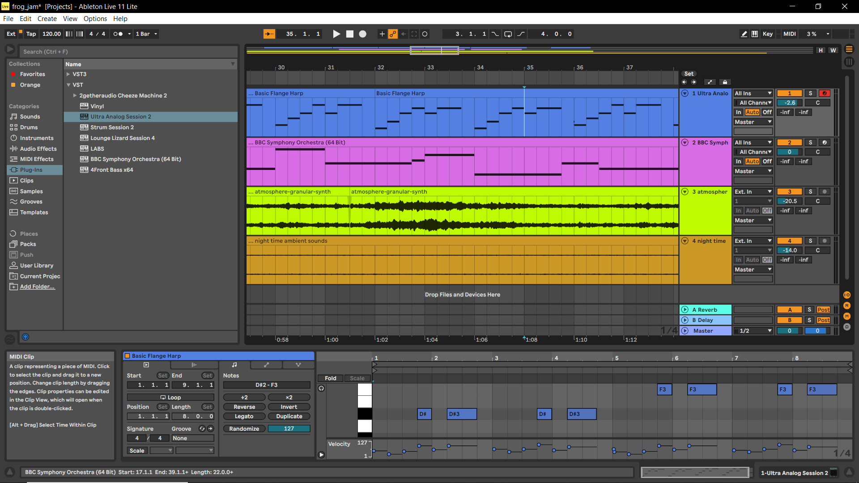
Task: Open the View menu
Action: (x=70, y=19)
